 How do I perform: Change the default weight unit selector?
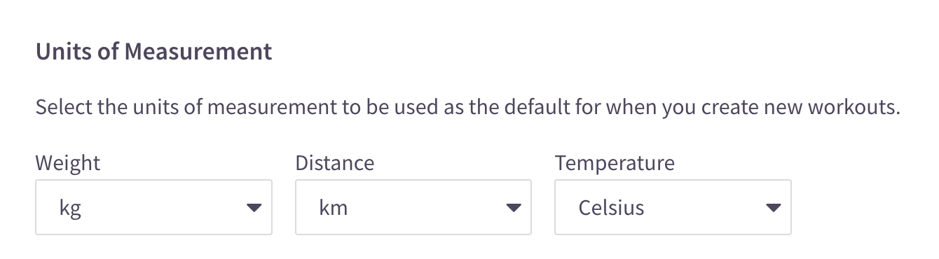coord(153,207)
